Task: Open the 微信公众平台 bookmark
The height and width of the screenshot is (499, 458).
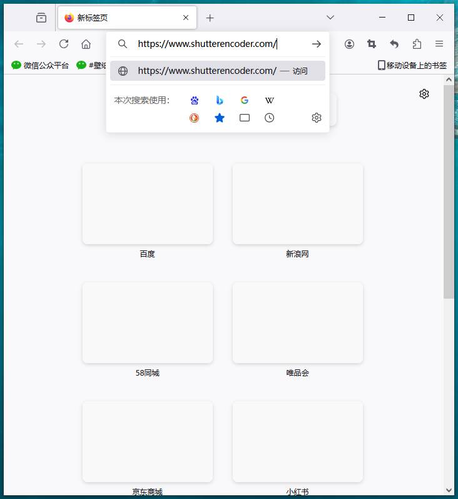Action: coord(40,65)
